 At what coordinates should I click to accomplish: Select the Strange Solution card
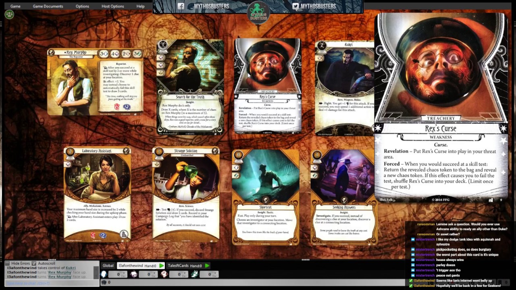tap(186, 195)
